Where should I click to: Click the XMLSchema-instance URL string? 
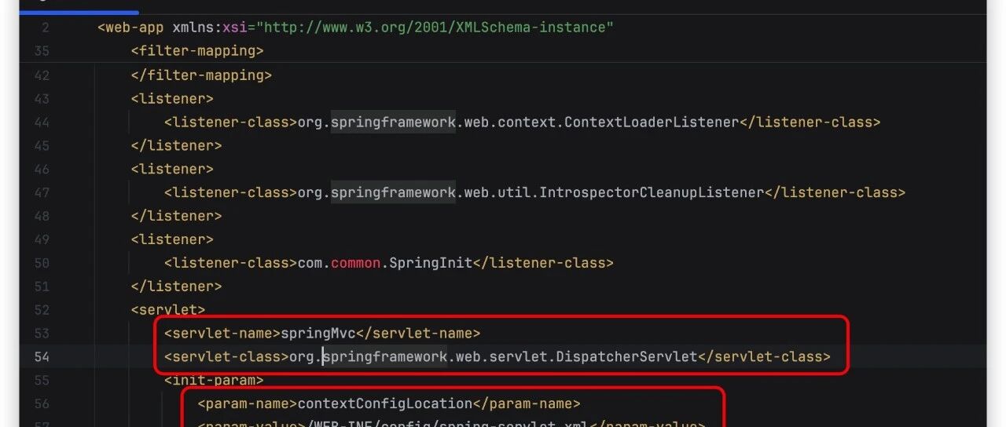(435, 27)
